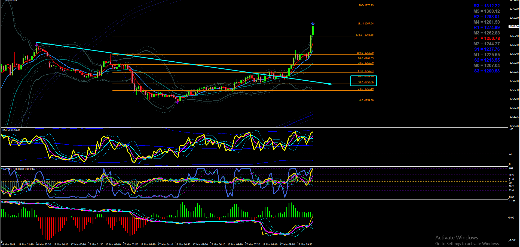Click the '200- 1270.29' Fibonacci level label
The image size is (520, 247).
(x=366, y=5)
